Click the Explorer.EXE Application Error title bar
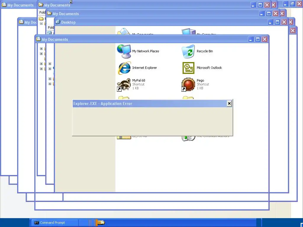This screenshot has width=303, height=227. tap(152, 103)
